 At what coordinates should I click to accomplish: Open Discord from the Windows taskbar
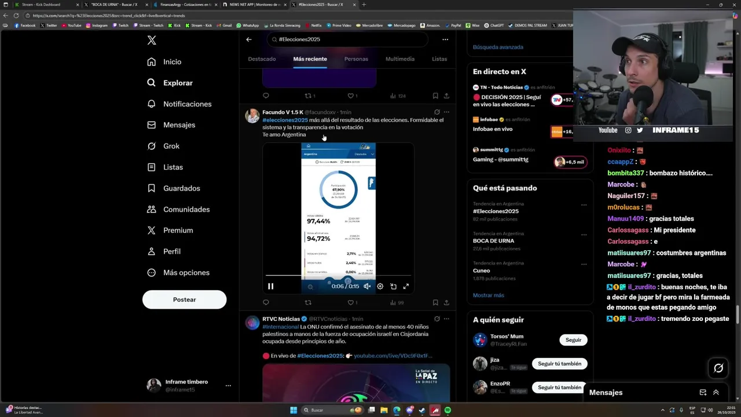tap(409, 410)
